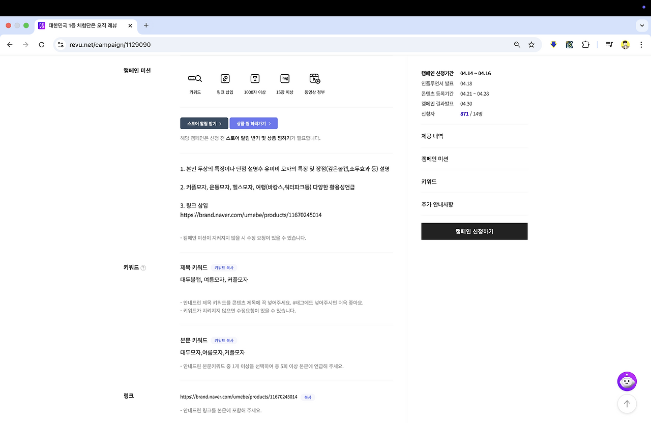The height and width of the screenshot is (423, 651).
Task: Switch to the 대한민국 1등 체험단 tab
Action: (x=81, y=25)
